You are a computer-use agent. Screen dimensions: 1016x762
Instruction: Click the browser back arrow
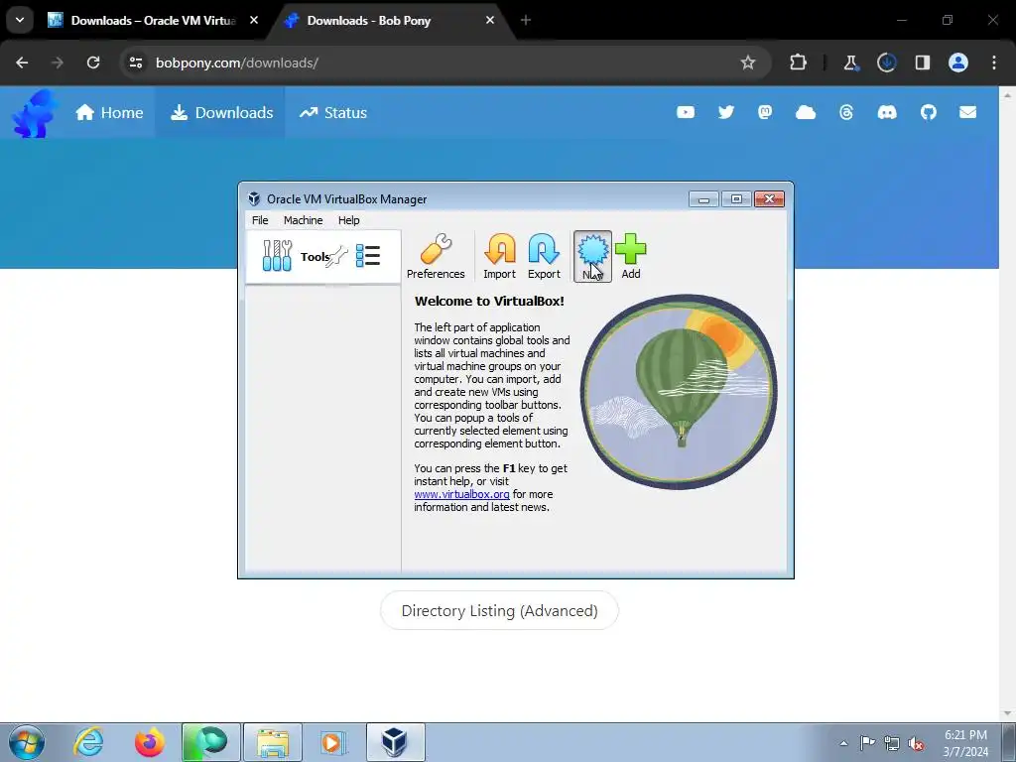point(22,63)
